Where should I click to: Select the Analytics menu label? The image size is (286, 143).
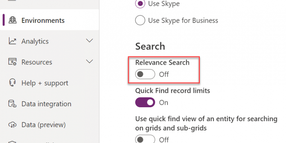tap(35, 41)
